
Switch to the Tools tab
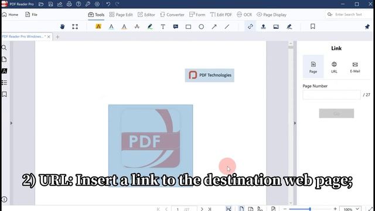(x=96, y=15)
